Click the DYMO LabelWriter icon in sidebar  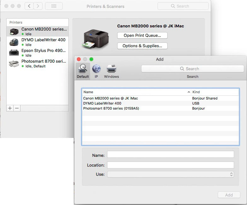[14, 42]
